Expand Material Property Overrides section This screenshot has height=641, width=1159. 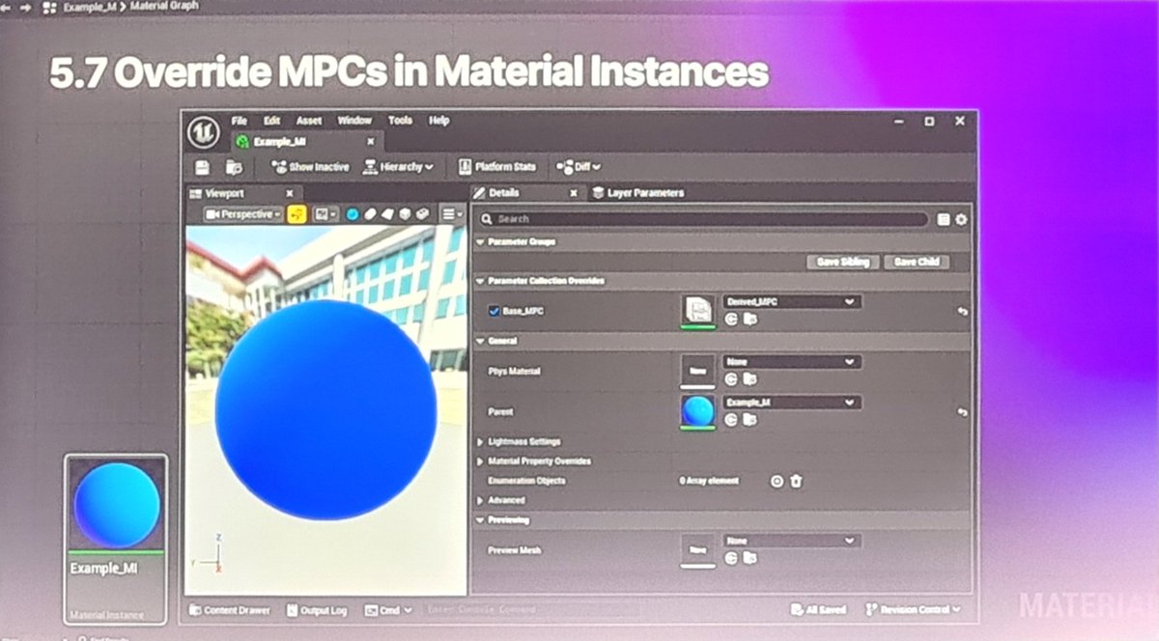click(x=481, y=461)
